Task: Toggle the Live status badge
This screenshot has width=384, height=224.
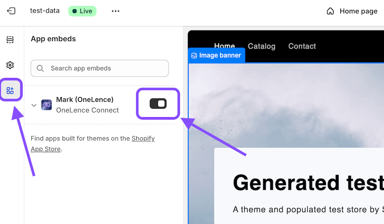Action: tap(82, 11)
